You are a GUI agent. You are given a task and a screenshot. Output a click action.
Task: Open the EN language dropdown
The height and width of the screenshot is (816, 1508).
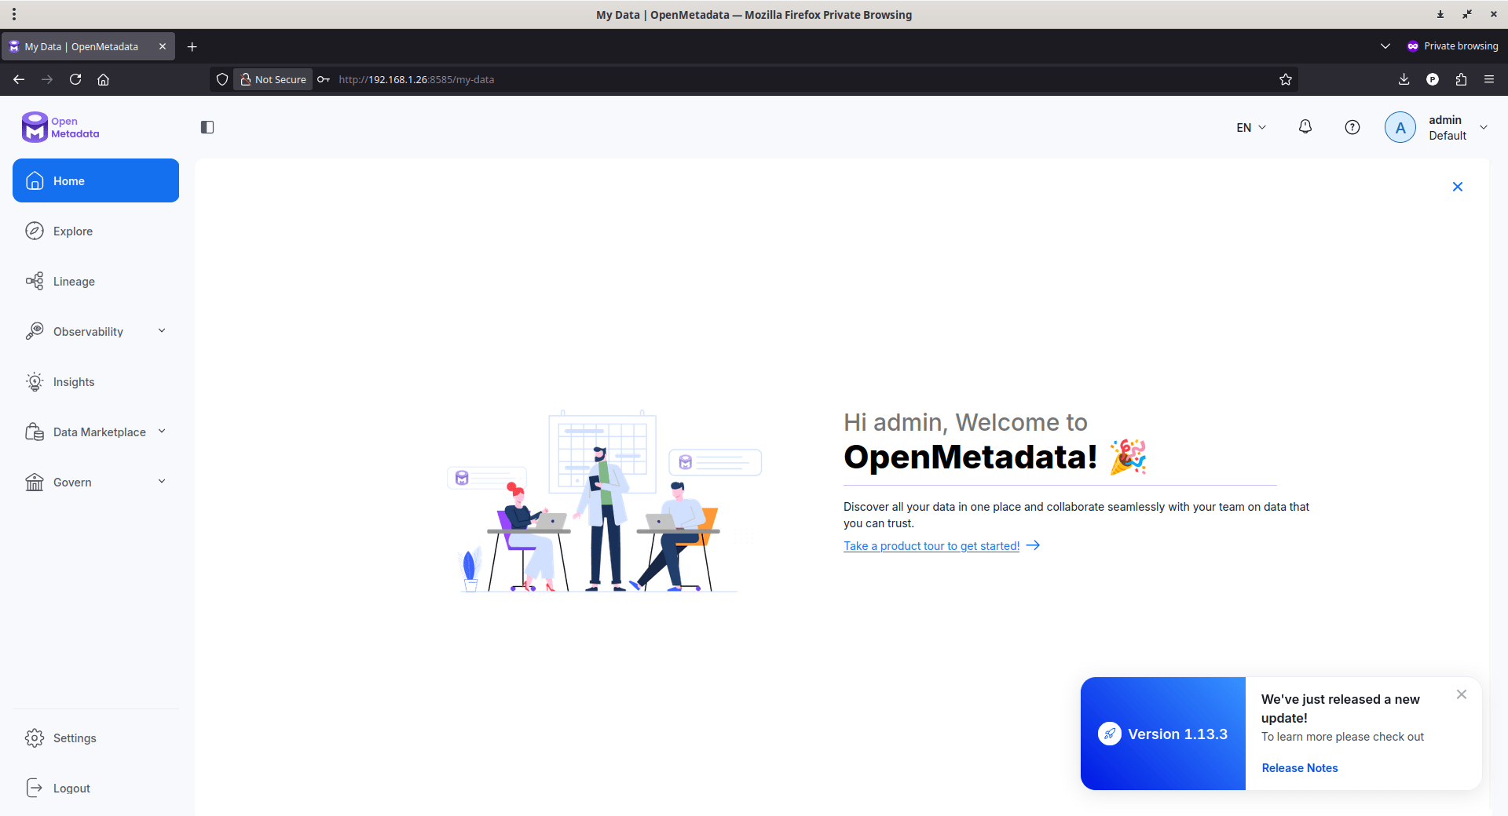[1251, 127]
